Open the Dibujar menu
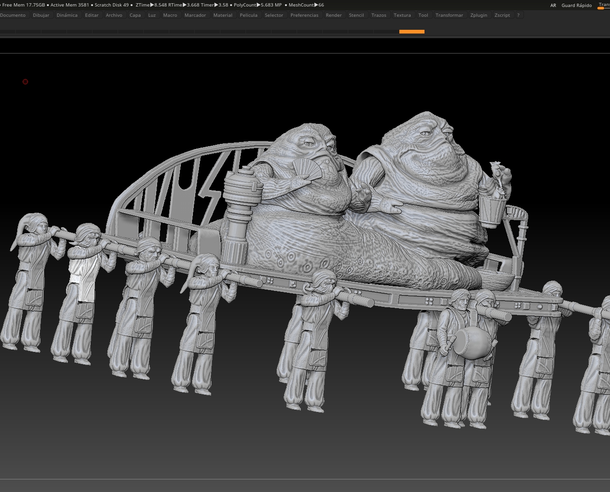The image size is (610, 492). tap(41, 15)
